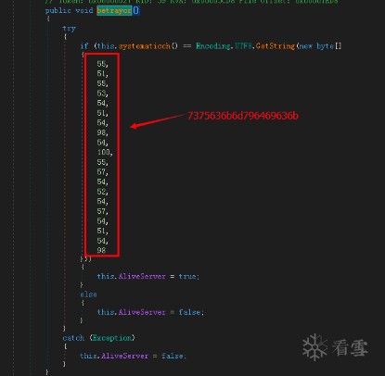
Task: Click the try keyword
Action: click(69, 29)
